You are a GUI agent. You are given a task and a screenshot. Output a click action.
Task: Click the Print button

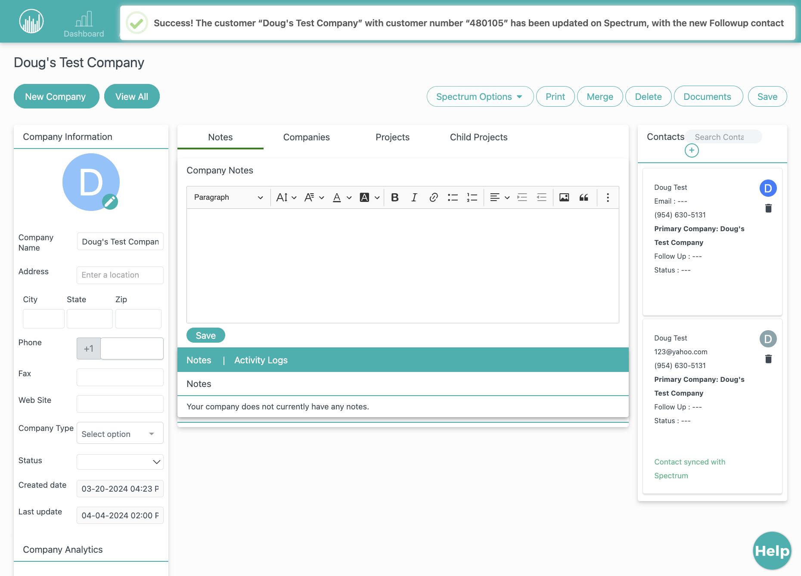pos(556,96)
